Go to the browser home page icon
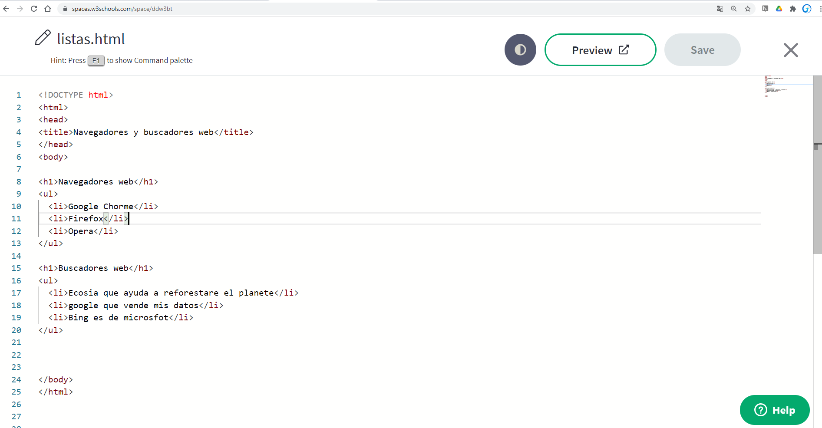This screenshot has width=822, height=428. pyautogui.click(x=48, y=9)
